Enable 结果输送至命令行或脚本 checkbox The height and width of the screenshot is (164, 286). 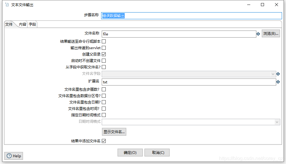point(104,42)
